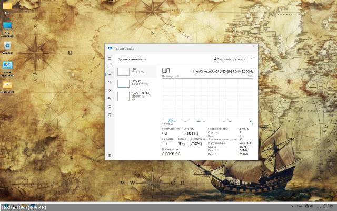Select the Память (Memory) performance item
Image resolution: width=337 pixels, height=211 pixels.
pyautogui.click(x=137, y=83)
